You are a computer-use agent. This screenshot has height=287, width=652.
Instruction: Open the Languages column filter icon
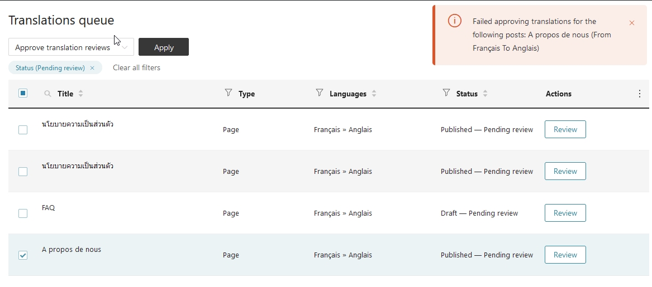click(x=320, y=93)
